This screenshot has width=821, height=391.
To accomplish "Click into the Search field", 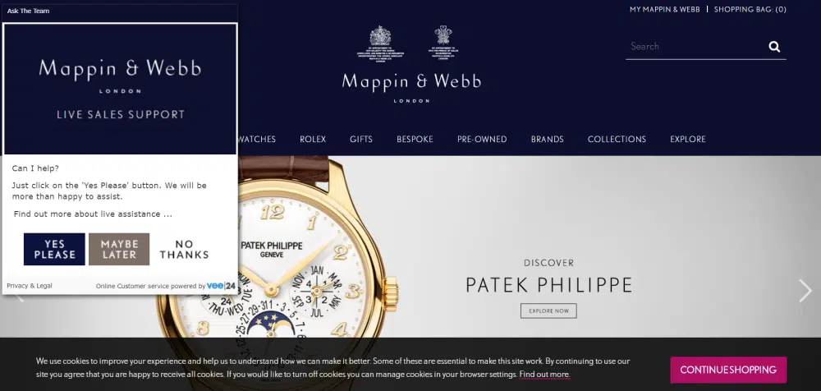I will coord(696,47).
